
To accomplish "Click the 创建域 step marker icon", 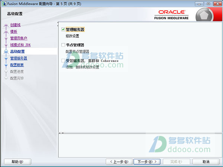I will click(x=6, y=25).
